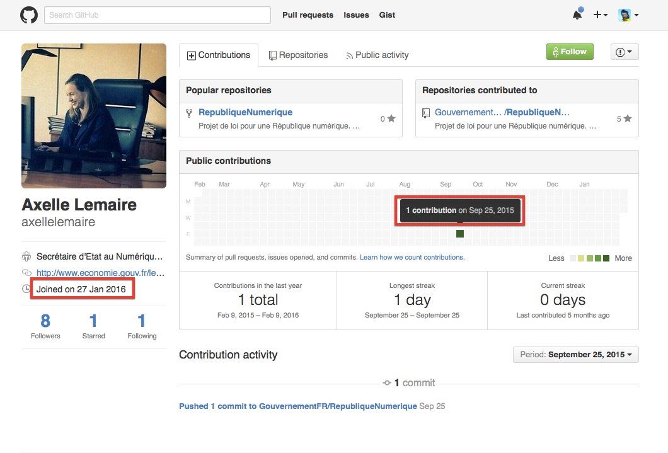This screenshot has width=668, height=453.
Task: Click the organization icon beside Secrétaire d'Etat
Action: click(x=26, y=256)
